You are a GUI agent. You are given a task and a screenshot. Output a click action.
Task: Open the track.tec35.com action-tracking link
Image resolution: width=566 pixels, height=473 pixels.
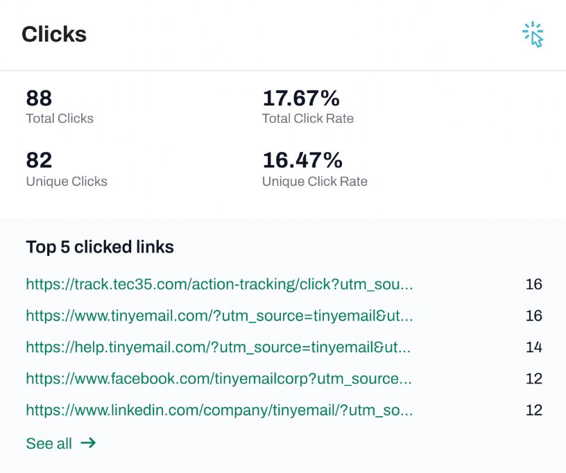pos(219,284)
